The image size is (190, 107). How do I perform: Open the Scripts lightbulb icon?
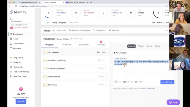[136, 82]
